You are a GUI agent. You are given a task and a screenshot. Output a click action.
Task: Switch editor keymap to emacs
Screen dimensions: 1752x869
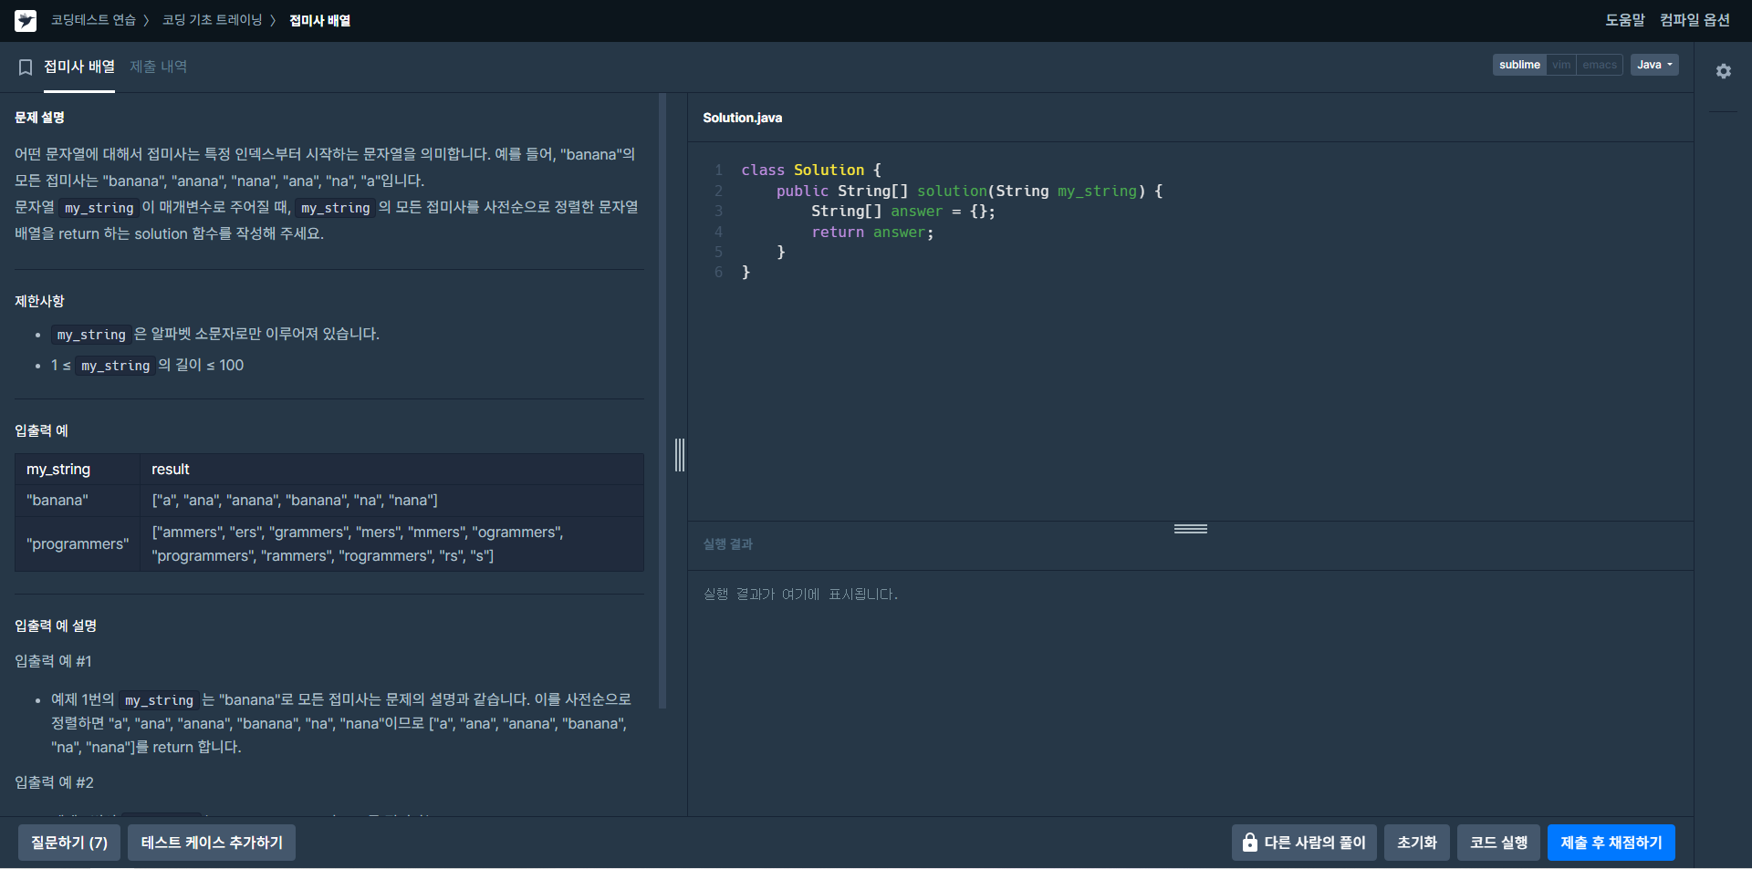point(1600,65)
